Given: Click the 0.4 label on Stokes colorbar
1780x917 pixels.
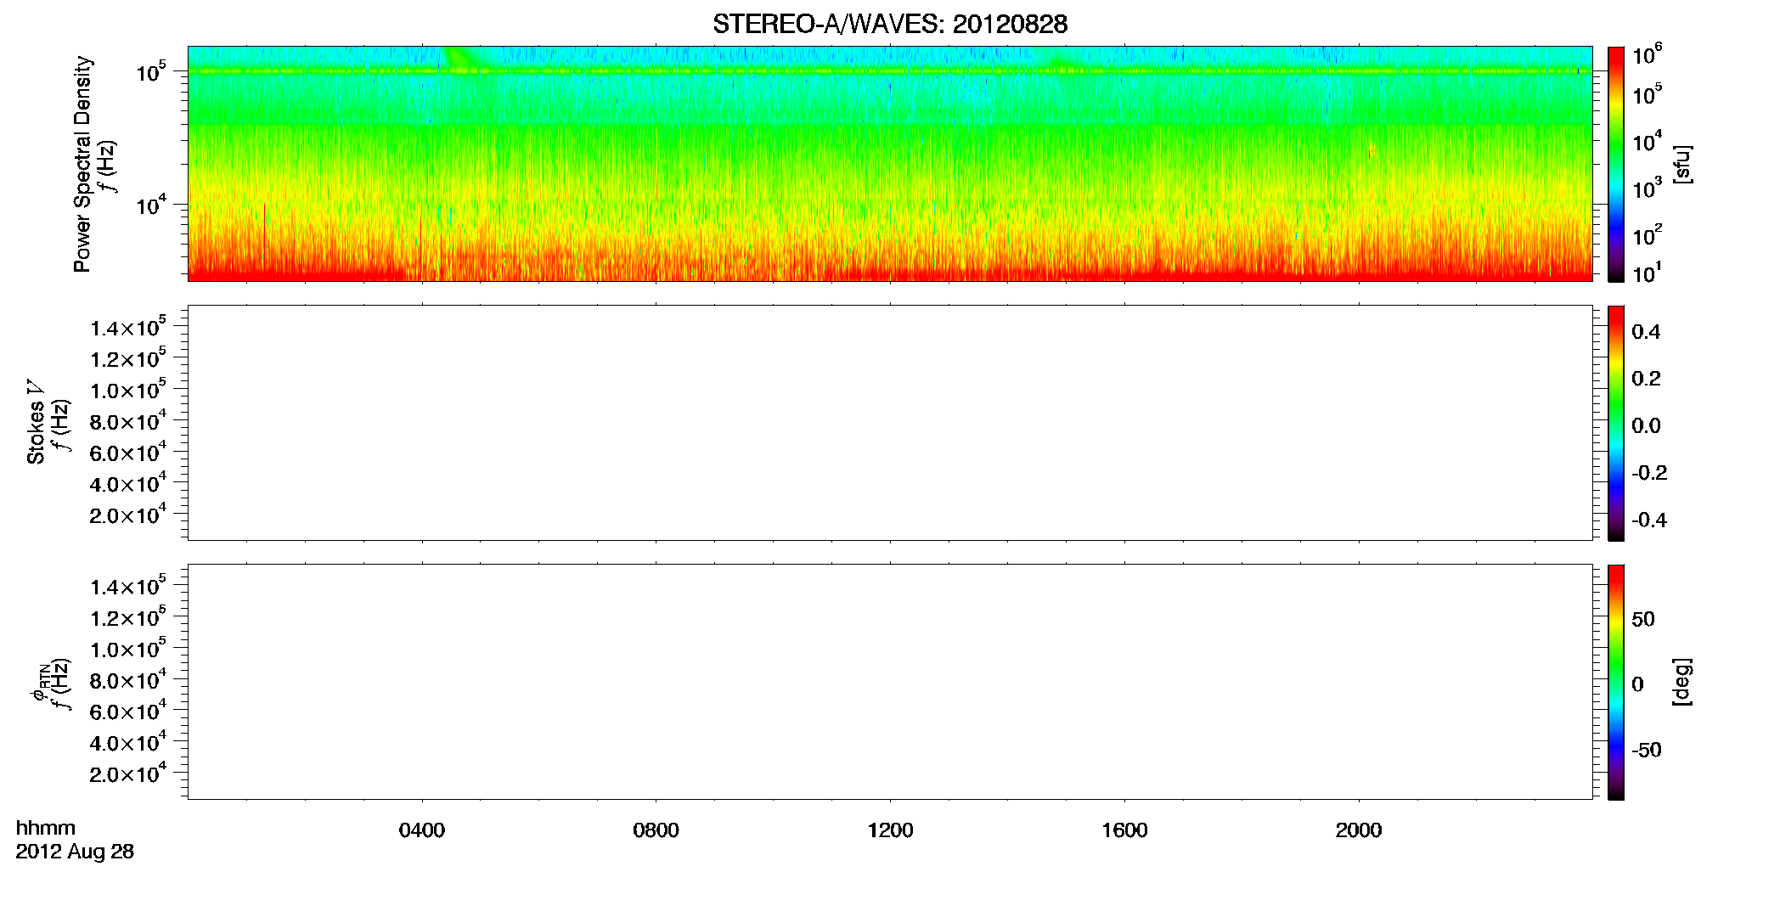Looking at the screenshot, I should (x=1646, y=332).
